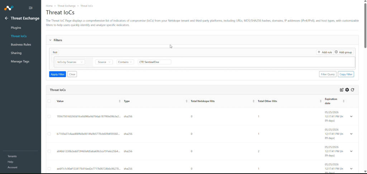Click the CTE SentinelOne filter value field
Screen dimensions: 367x174
pyautogui.click(x=154, y=62)
